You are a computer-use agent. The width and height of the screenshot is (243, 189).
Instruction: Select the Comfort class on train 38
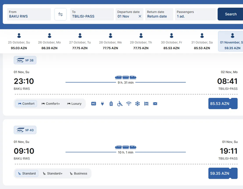pos(26,104)
